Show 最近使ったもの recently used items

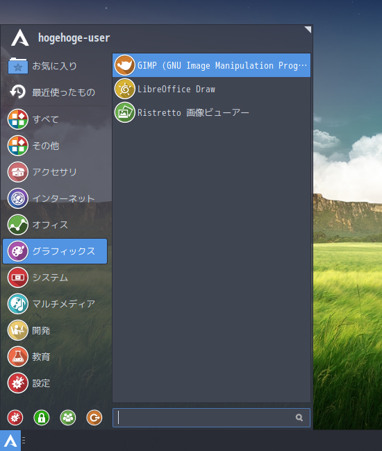tap(55, 92)
